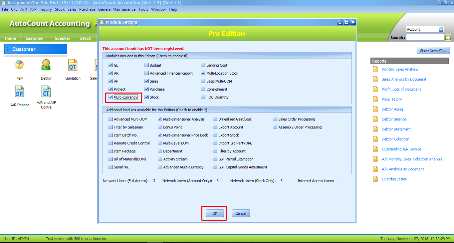Screen dimensions: 454x243
Task: Click the Debtor Aging report icon
Action: tap(375, 109)
